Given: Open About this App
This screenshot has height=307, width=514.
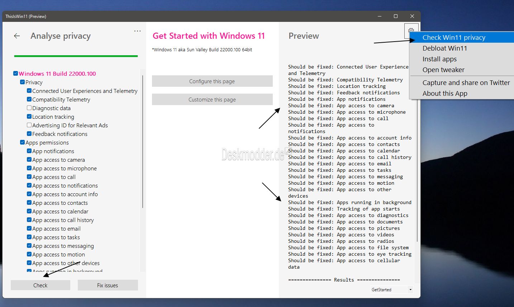Looking at the screenshot, I should 461,93.
